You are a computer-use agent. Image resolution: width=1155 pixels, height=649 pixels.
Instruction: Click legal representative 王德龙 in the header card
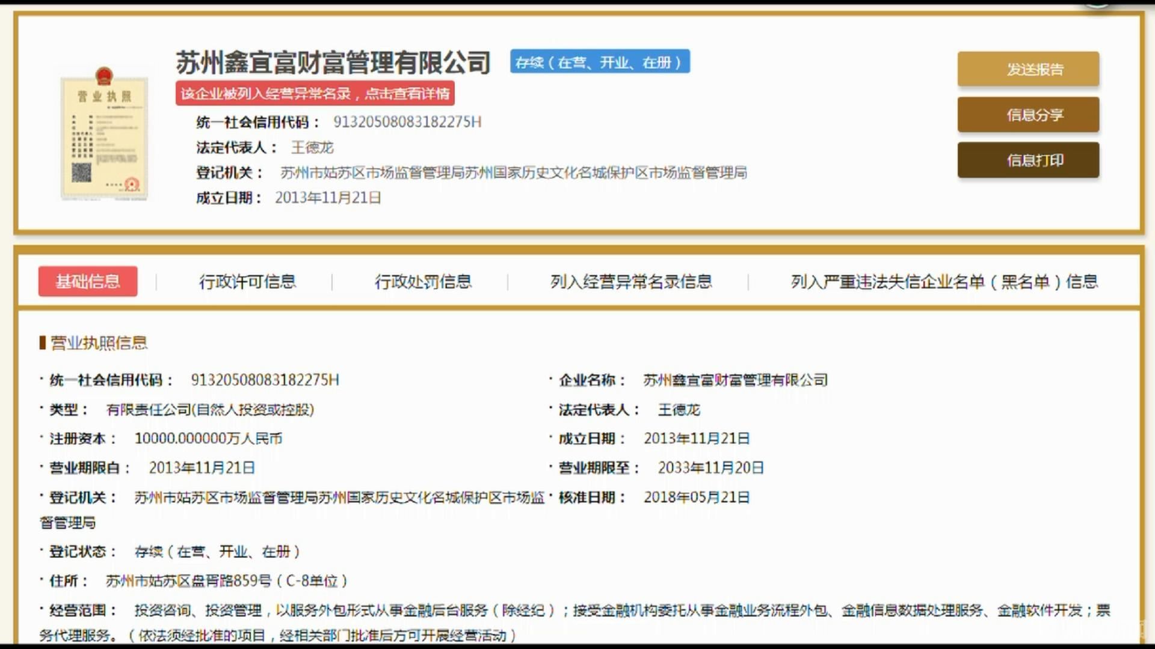(312, 147)
